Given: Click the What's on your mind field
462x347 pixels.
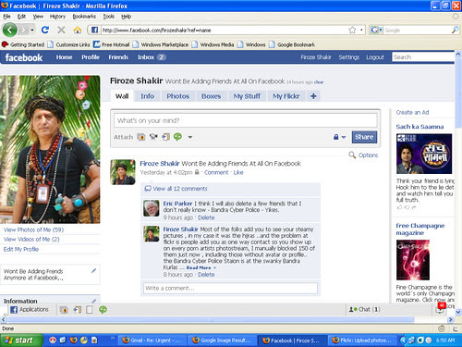Looking at the screenshot, I should click(x=246, y=120).
